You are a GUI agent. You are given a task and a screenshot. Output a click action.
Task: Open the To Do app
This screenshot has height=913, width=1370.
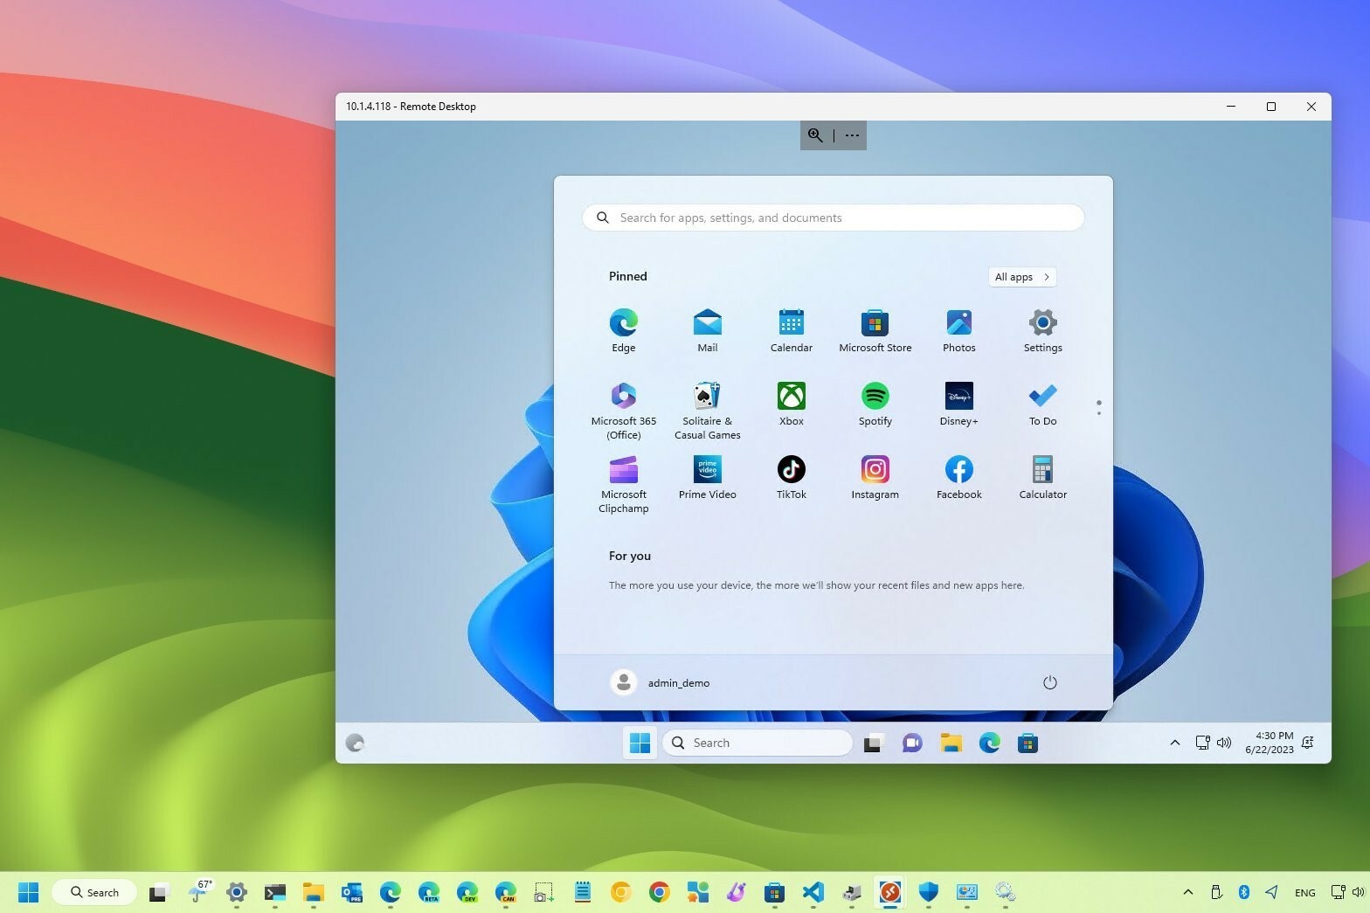(x=1042, y=404)
